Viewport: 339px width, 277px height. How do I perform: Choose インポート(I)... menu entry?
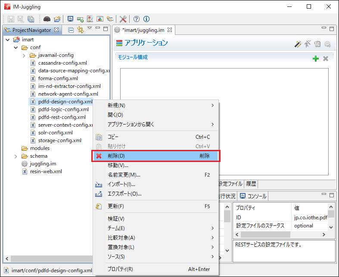[x=156, y=184]
